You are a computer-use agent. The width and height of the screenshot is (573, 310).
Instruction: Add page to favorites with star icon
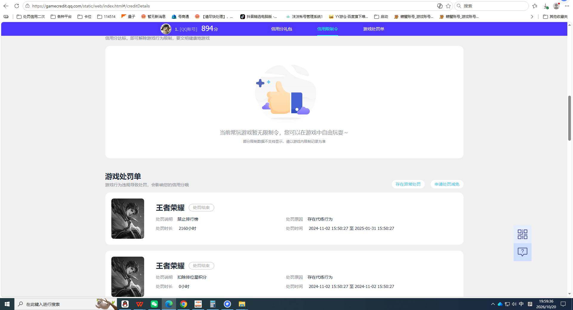(x=448, y=6)
